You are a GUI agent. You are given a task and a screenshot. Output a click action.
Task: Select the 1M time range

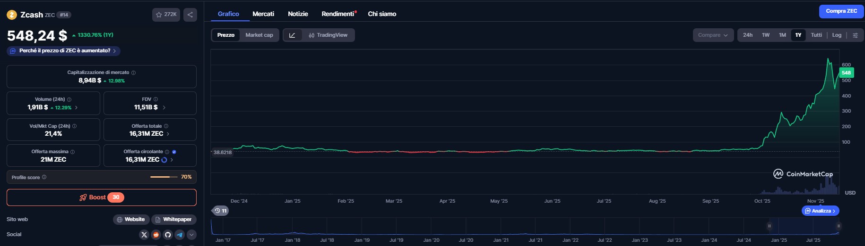[x=782, y=35]
